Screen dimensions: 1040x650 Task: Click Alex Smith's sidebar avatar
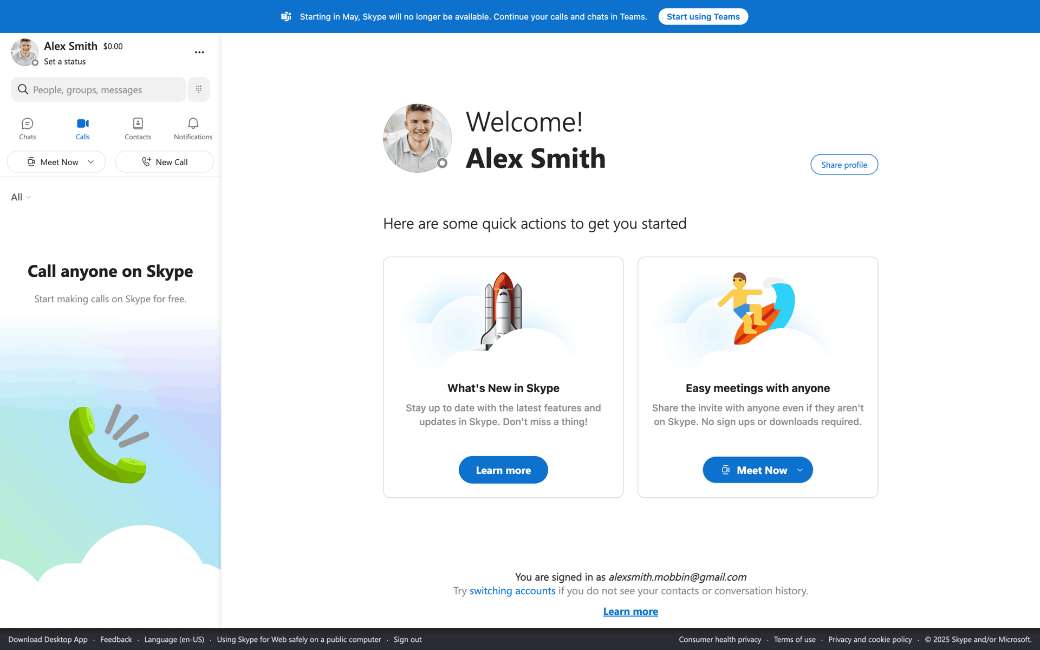24,53
